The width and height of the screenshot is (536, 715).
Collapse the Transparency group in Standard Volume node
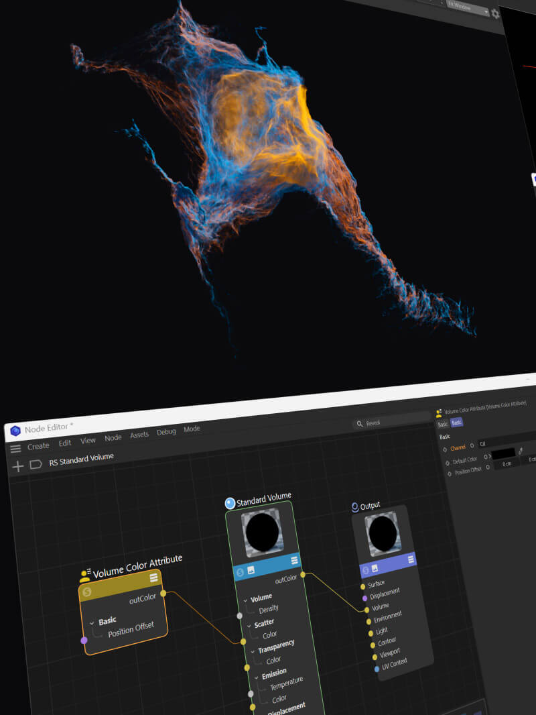pyautogui.click(x=253, y=652)
